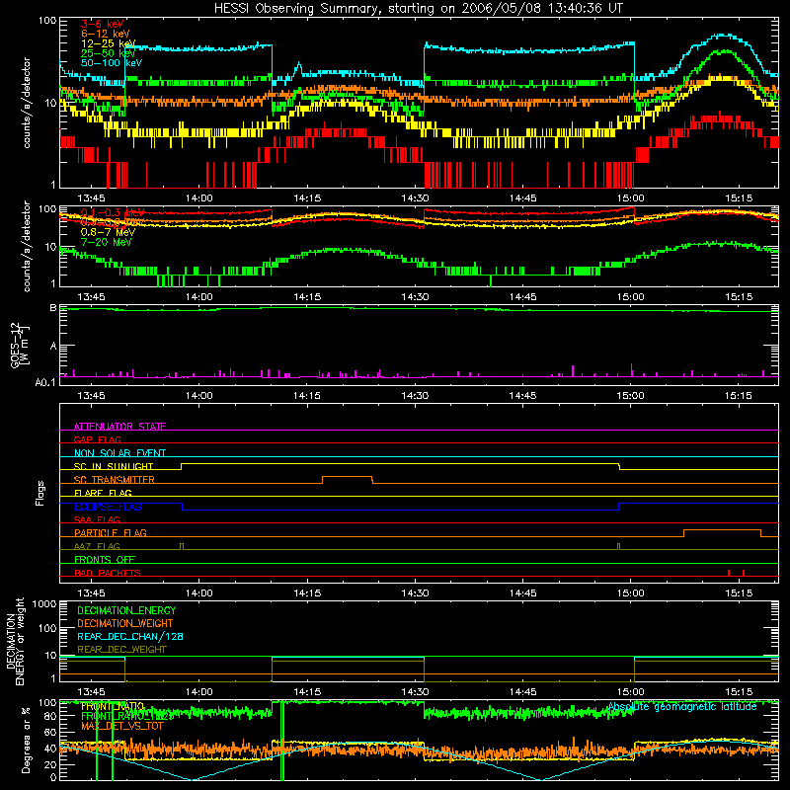Select the '6-12 keV' legend label
790x790 pixels.
106,34
